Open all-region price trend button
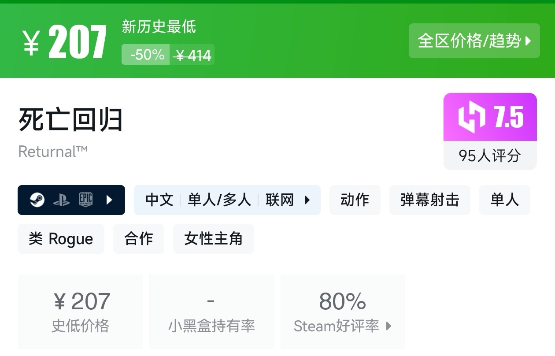The image size is (555, 356). coord(474,41)
